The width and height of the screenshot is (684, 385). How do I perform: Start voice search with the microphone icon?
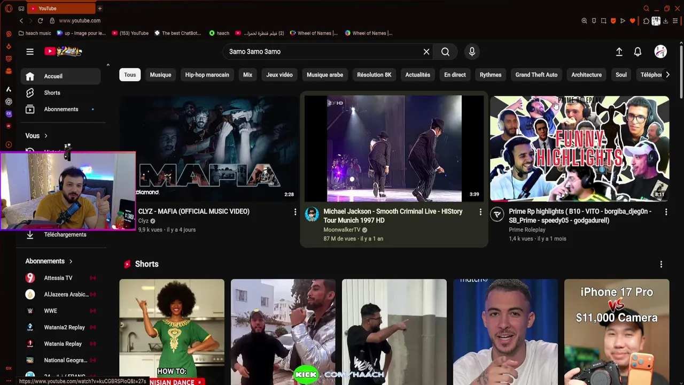point(472,52)
